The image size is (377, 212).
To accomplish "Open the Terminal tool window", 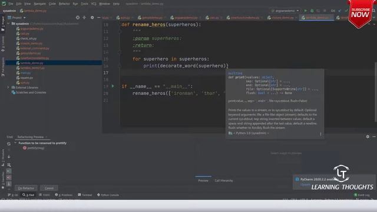I will [85, 195].
